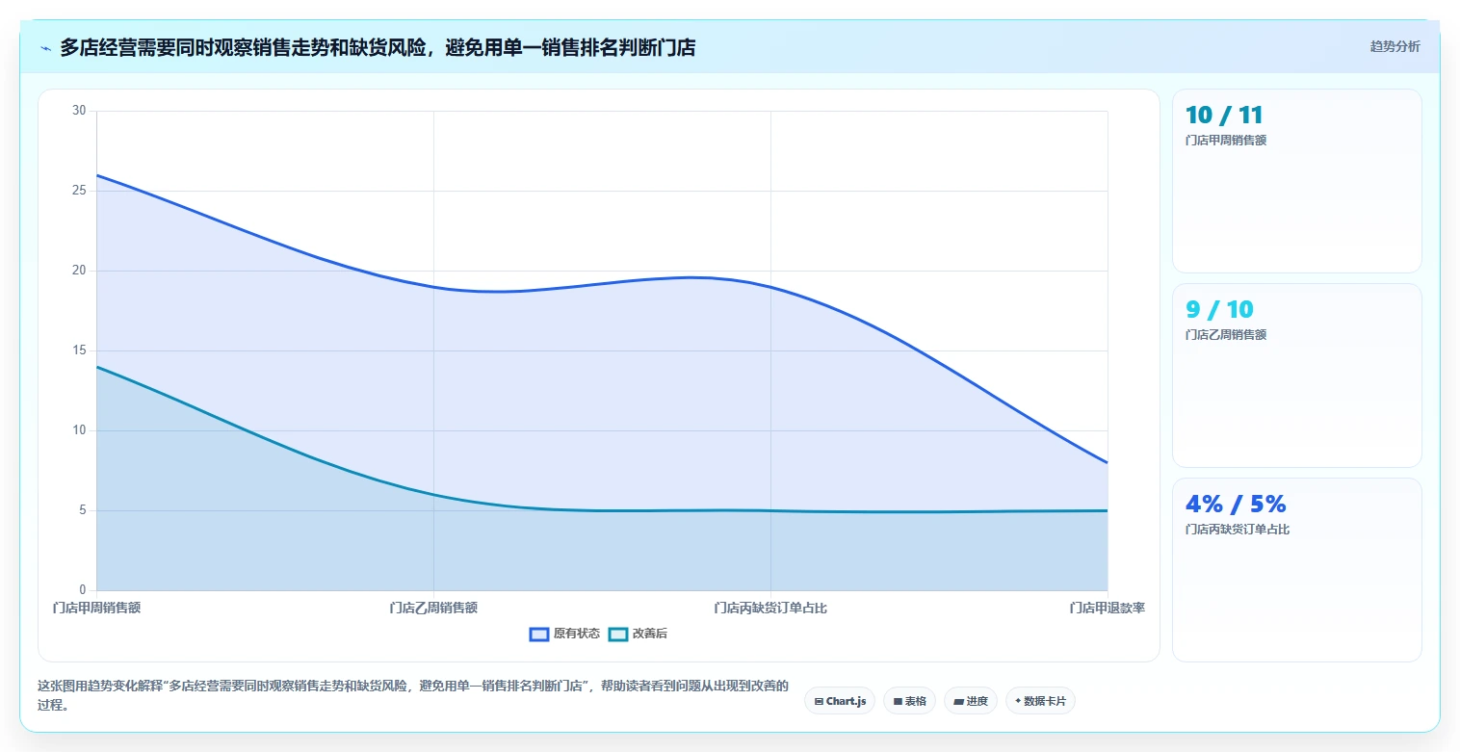Click x-axis label 门店甲退款率
This screenshot has height=752, width=1460.
click(1108, 609)
